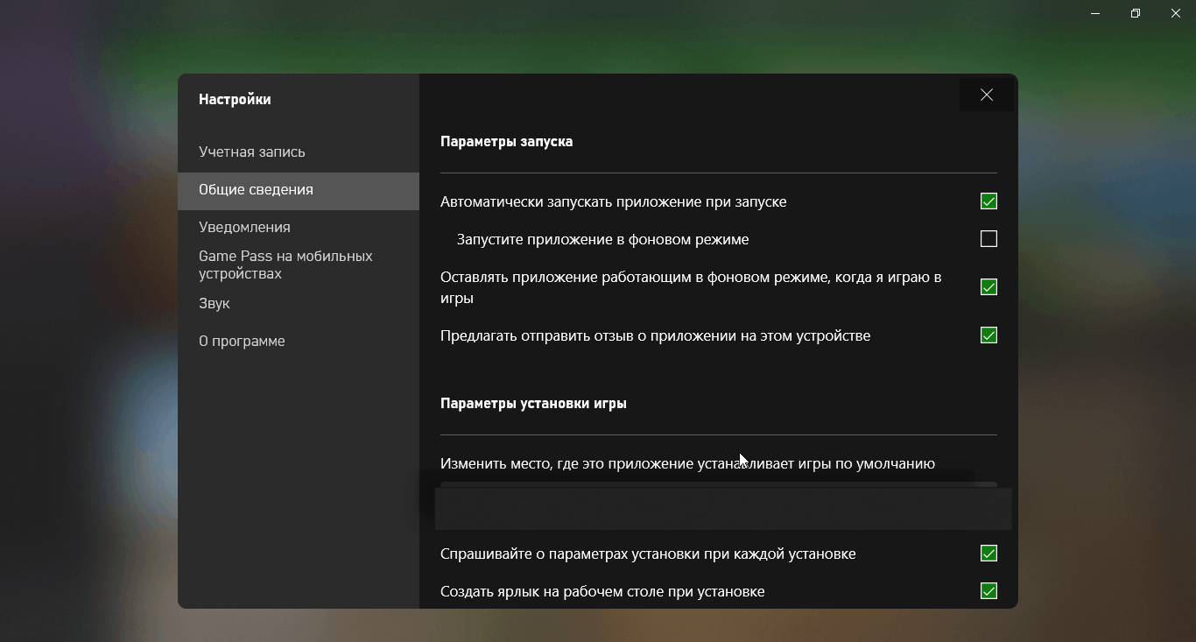The width and height of the screenshot is (1196, 642).
Task: Click the Изменить место установки игр label
Action: (x=687, y=464)
